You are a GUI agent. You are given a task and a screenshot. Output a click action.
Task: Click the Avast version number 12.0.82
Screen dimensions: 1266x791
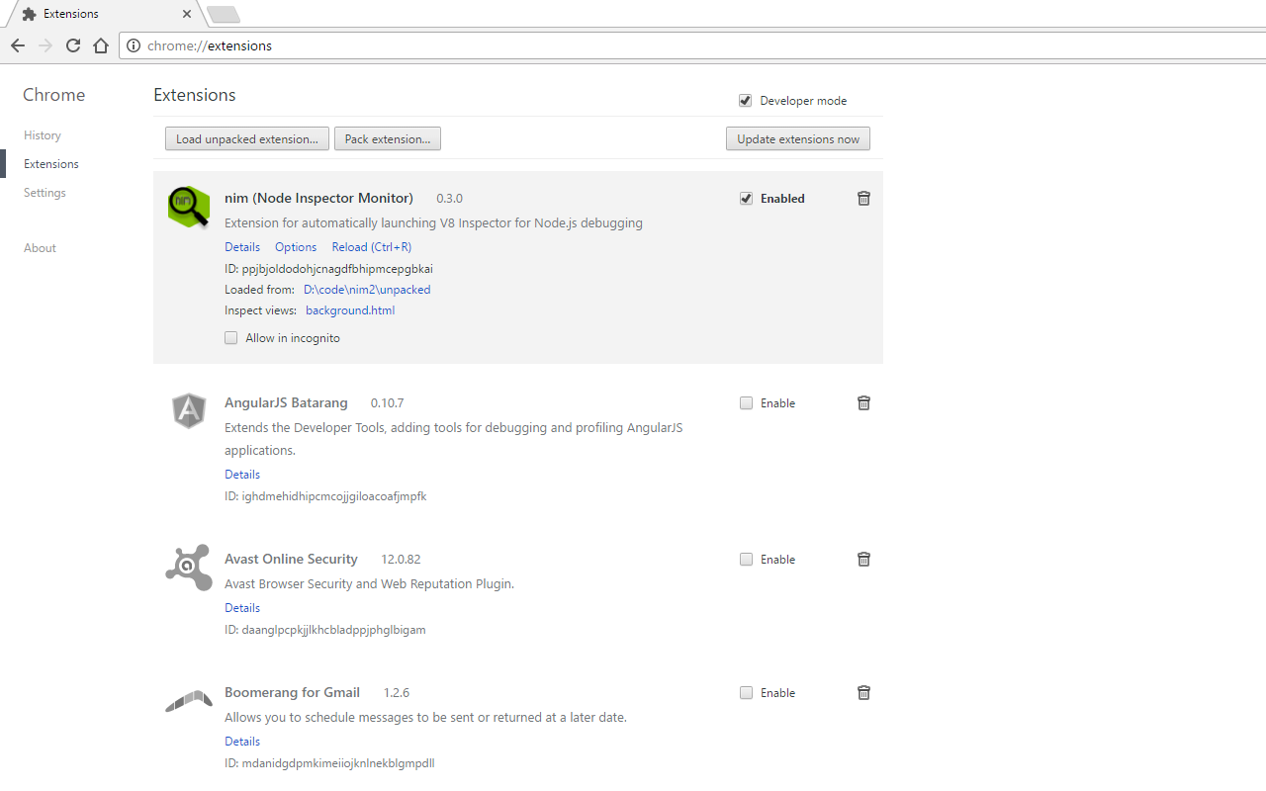point(401,560)
